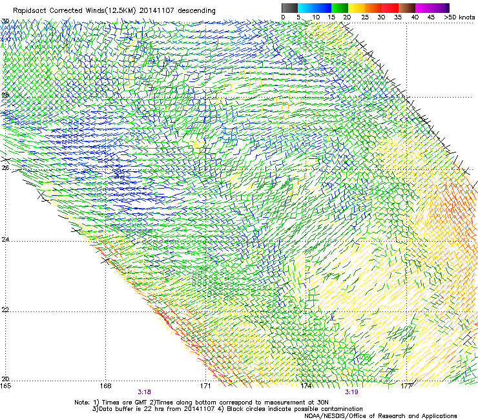
Task: Click the '>50 knots' legend label
Action: click(x=459, y=17)
